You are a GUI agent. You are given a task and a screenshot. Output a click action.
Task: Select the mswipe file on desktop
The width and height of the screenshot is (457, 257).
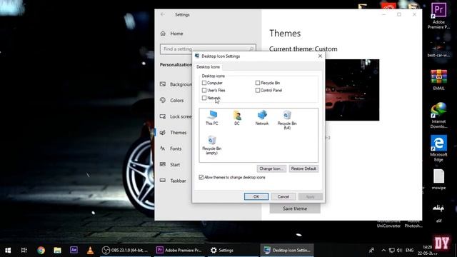tap(438, 179)
